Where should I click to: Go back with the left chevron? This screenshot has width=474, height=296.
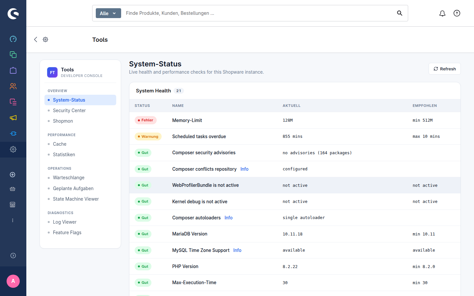point(36,39)
